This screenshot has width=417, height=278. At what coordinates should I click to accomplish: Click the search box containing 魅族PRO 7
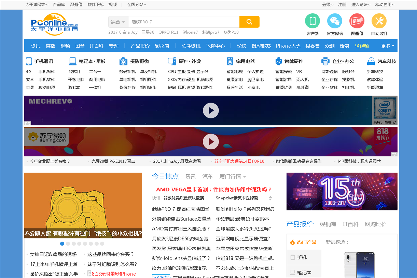coord(184,22)
